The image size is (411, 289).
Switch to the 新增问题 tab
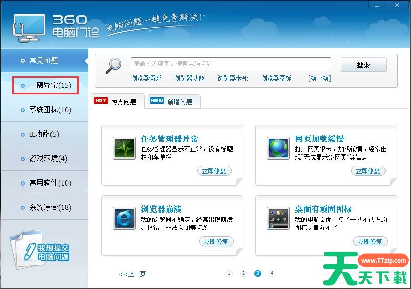click(x=174, y=101)
